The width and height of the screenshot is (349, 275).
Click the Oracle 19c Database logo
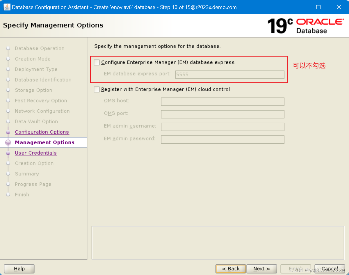pyautogui.click(x=305, y=26)
